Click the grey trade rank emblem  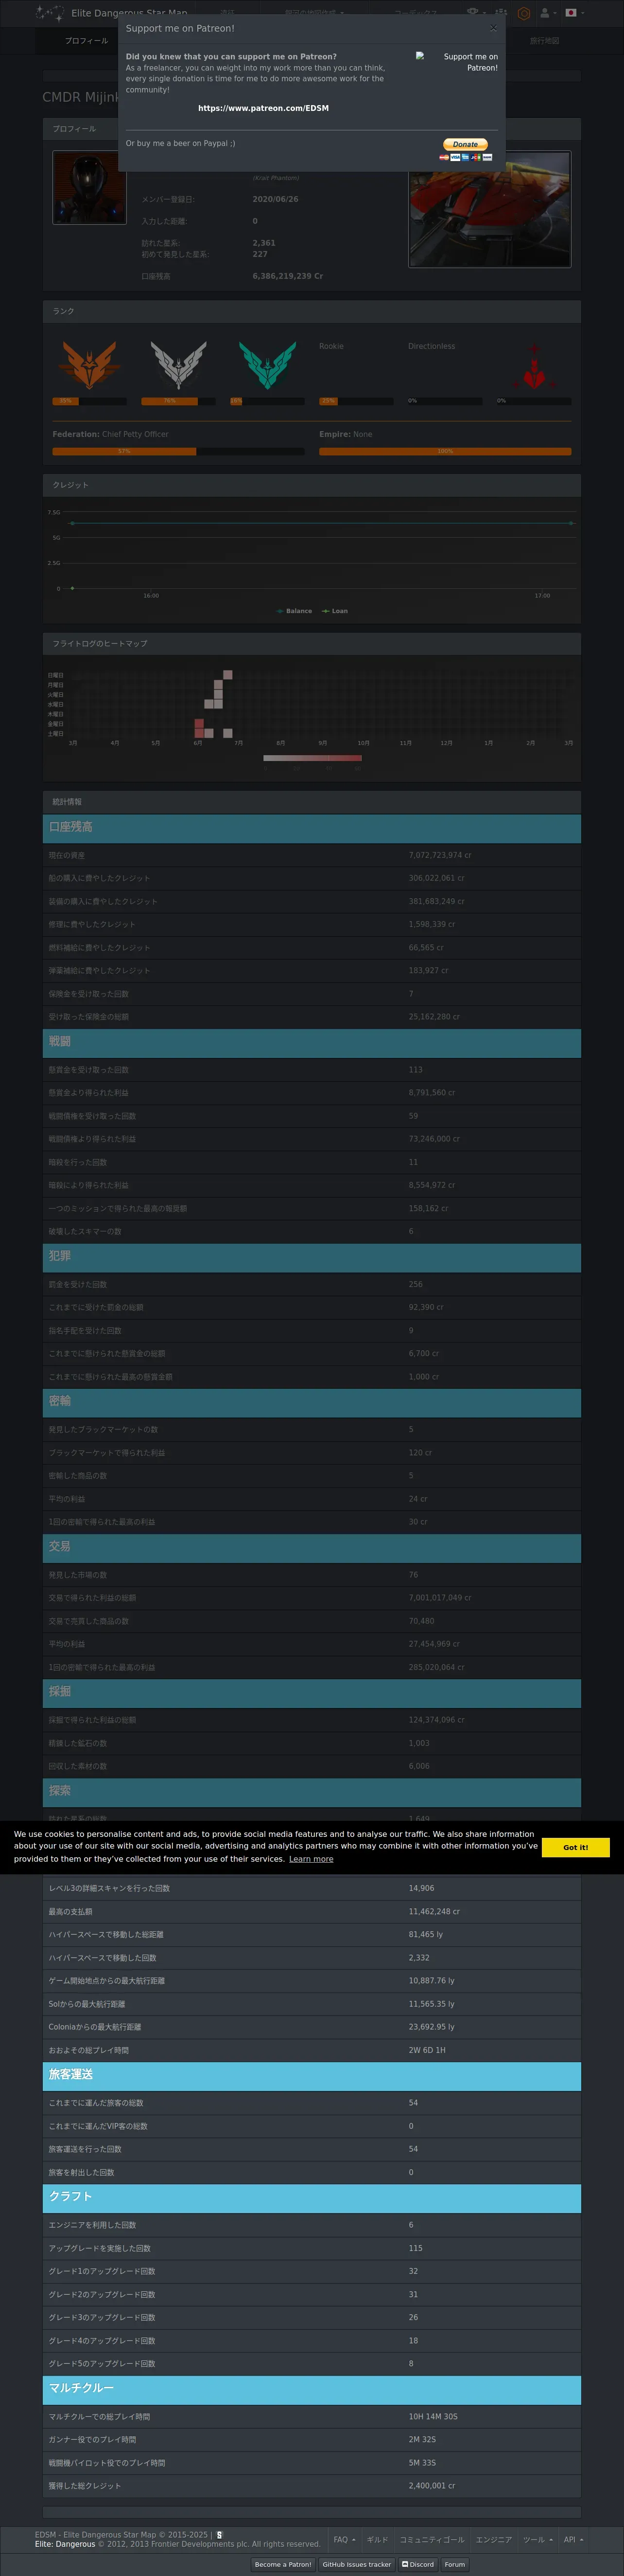[x=178, y=365]
